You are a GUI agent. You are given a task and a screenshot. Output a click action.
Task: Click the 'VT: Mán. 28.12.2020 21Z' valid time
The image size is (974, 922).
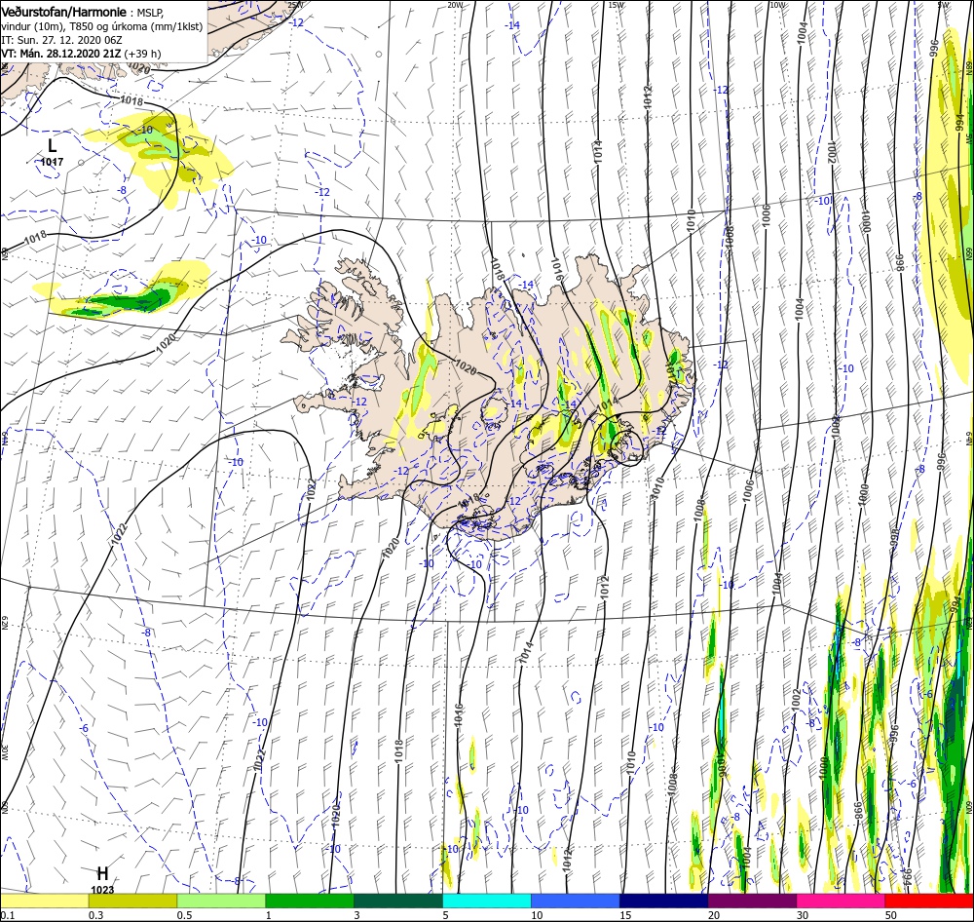tap(61, 54)
